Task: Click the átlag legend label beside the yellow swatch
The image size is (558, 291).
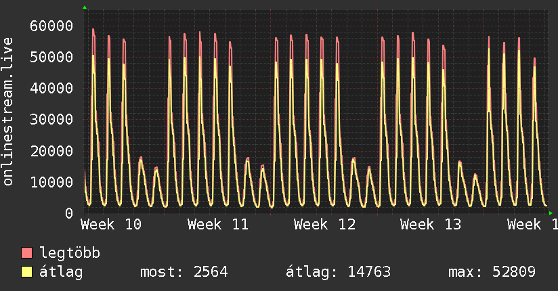Action: click(61, 272)
